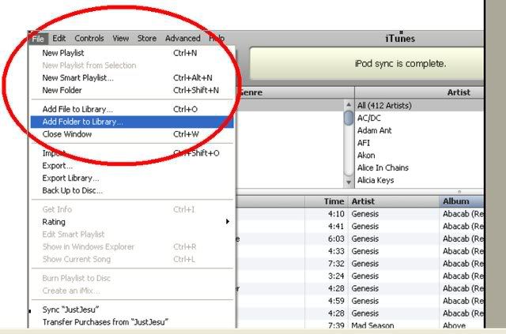Select Export Library menu item

(x=70, y=178)
